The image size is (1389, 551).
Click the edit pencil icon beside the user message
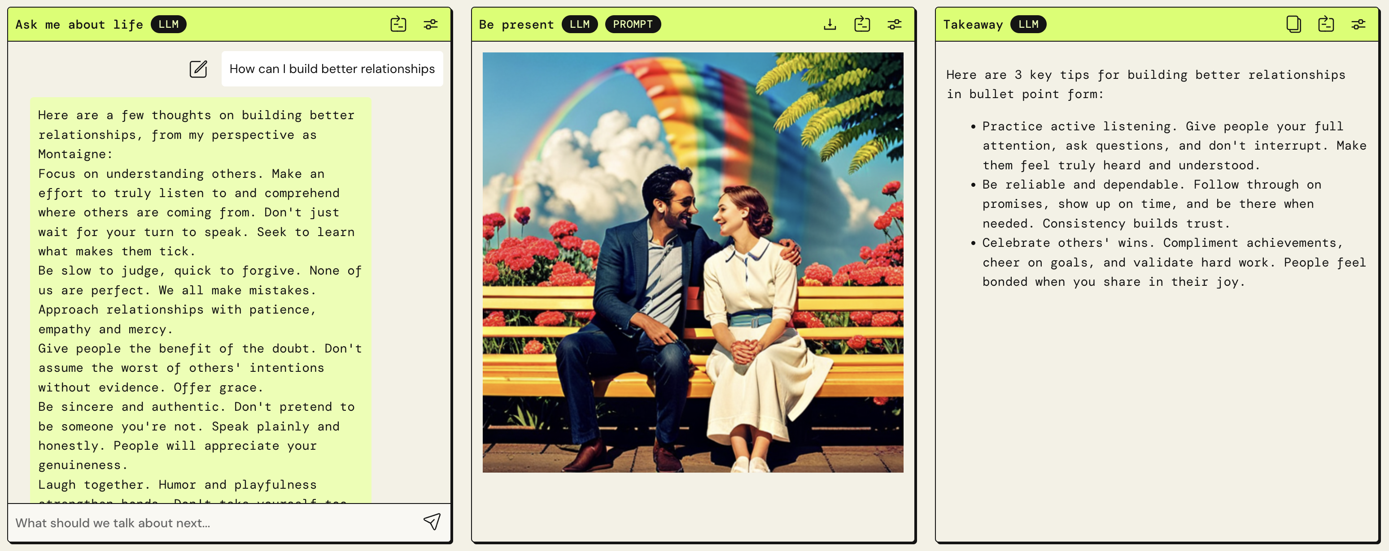(x=198, y=69)
